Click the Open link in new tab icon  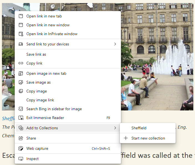(x=21, y=16)
